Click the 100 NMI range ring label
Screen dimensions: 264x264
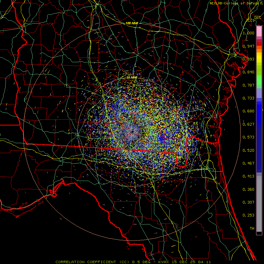pyautogui.click(x=132, y=23)
